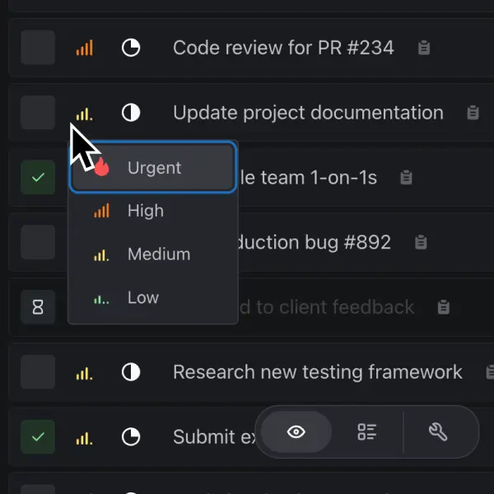This screenshot has width=494, height=494.
Task: Open priority picker for Research testing framework
Action: (84, 372)
